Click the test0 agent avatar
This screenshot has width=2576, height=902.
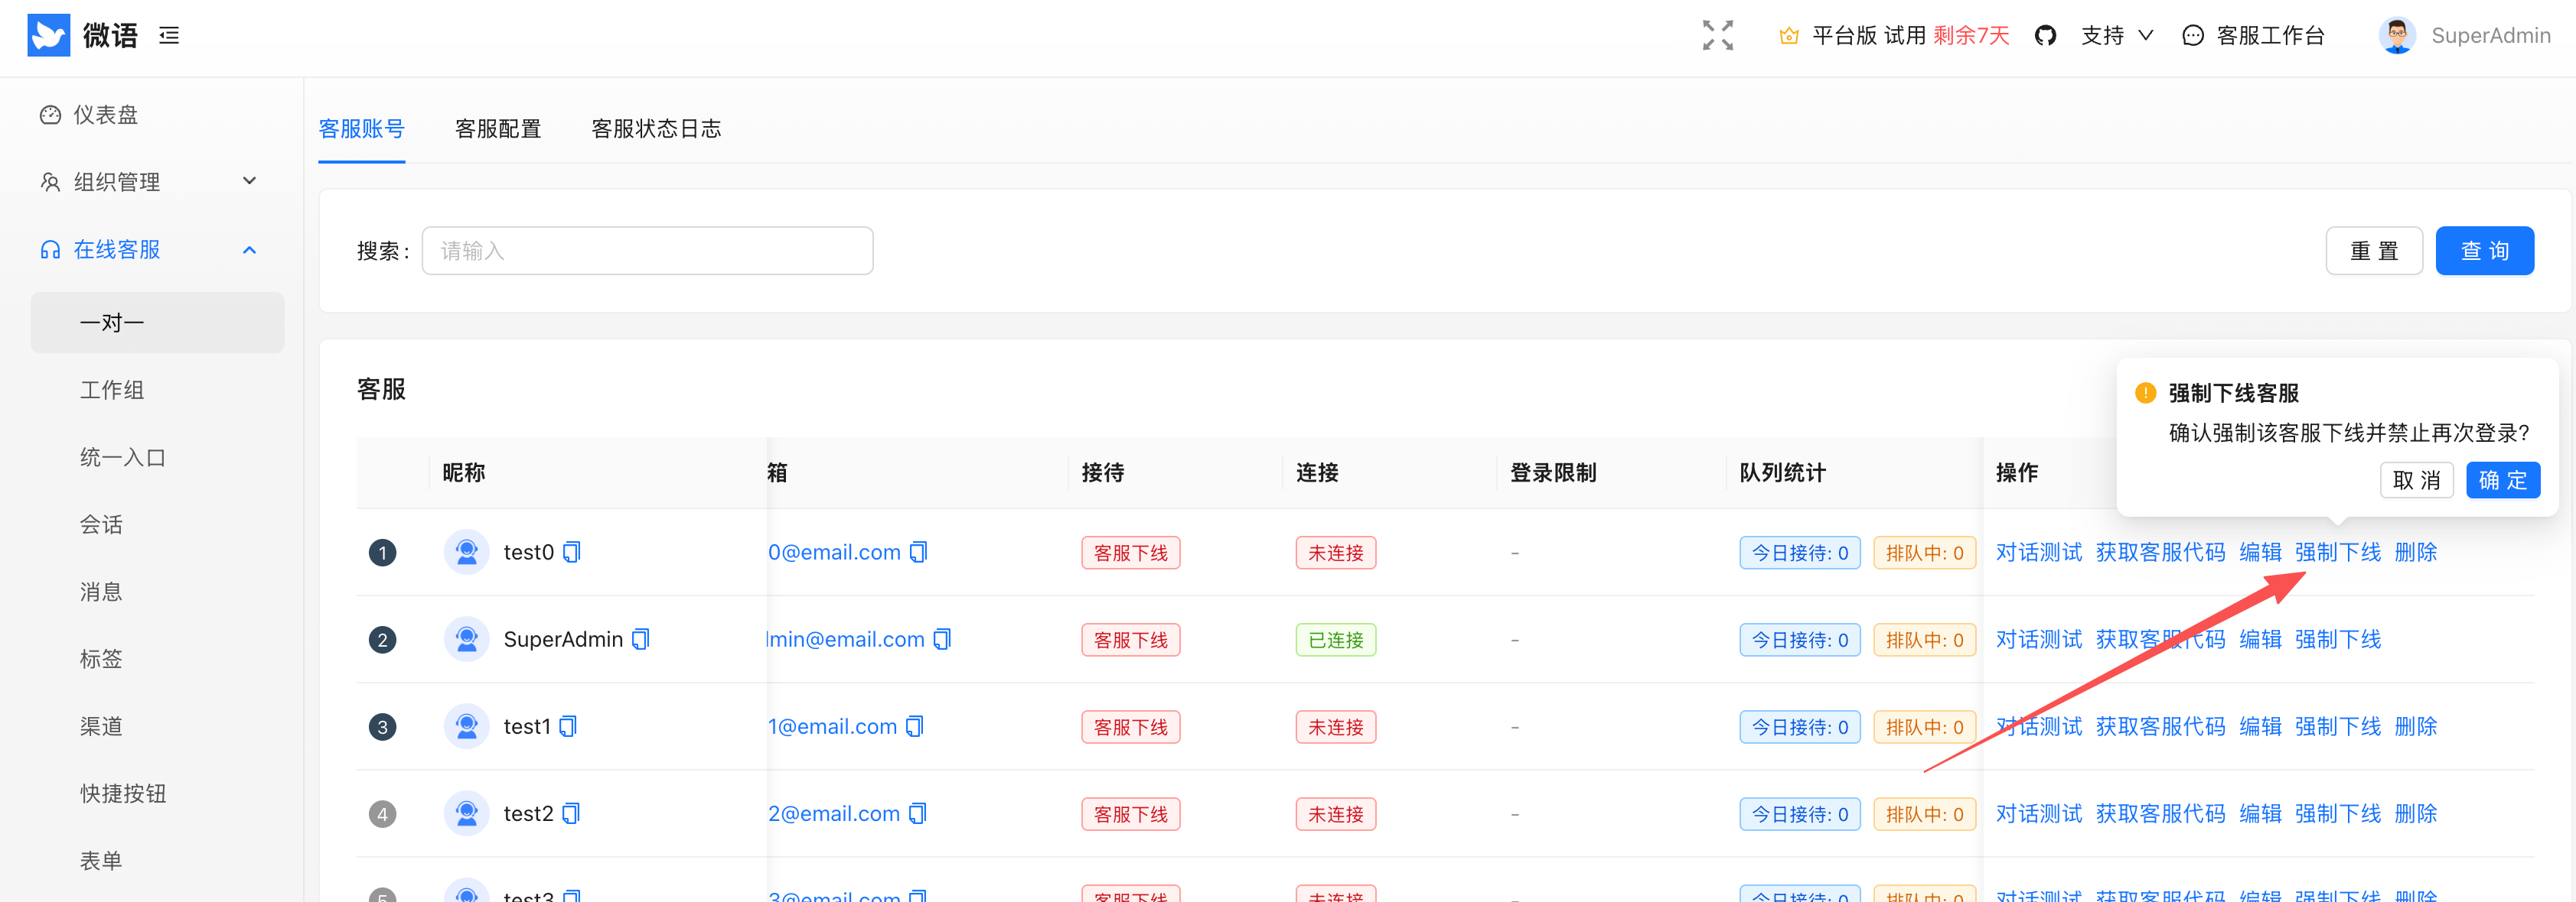coord(466,553)
